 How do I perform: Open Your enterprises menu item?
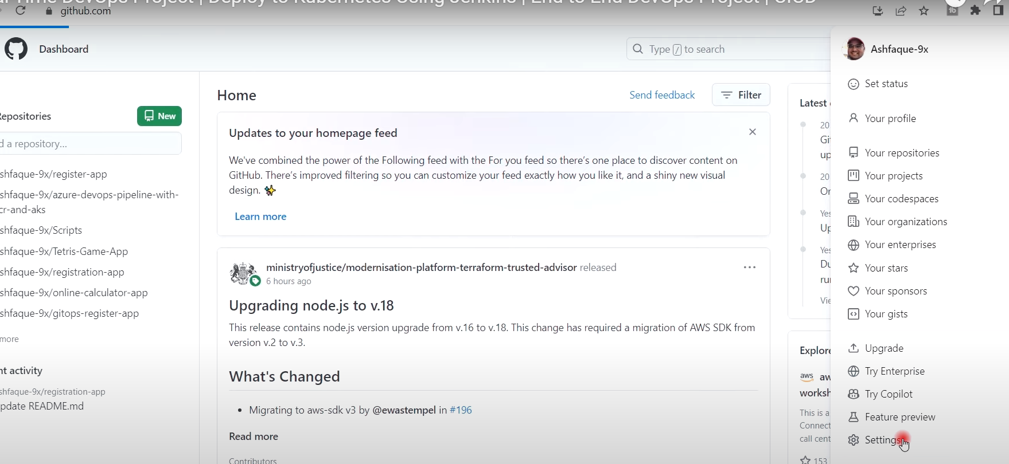[900, 245]
